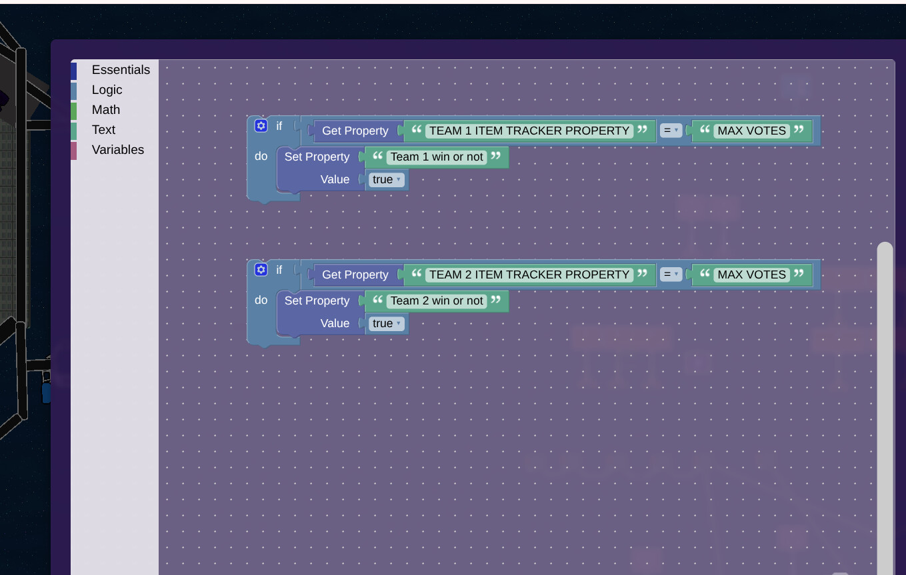Open the Essentials block category

[x=121, y=69]
